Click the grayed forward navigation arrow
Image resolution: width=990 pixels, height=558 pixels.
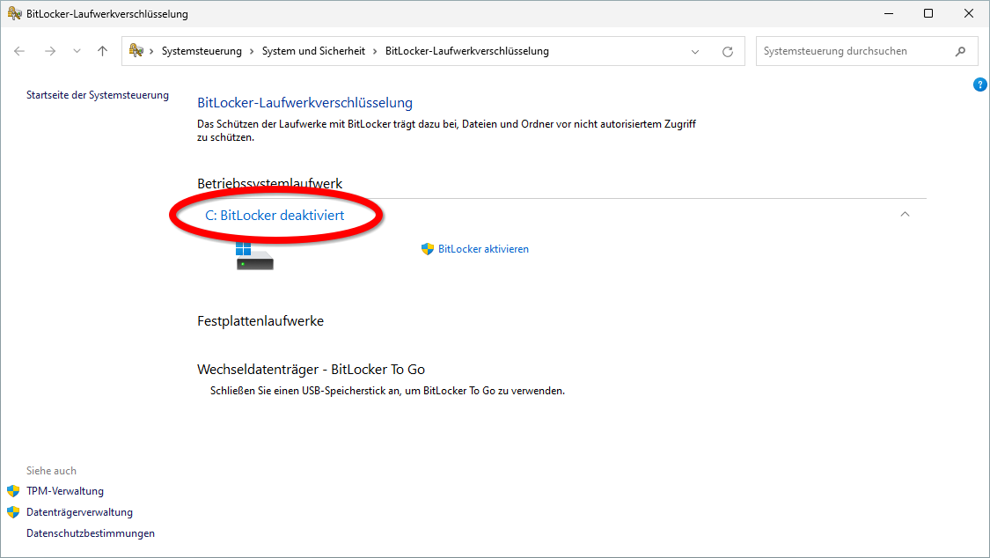(x=50, y=51)
